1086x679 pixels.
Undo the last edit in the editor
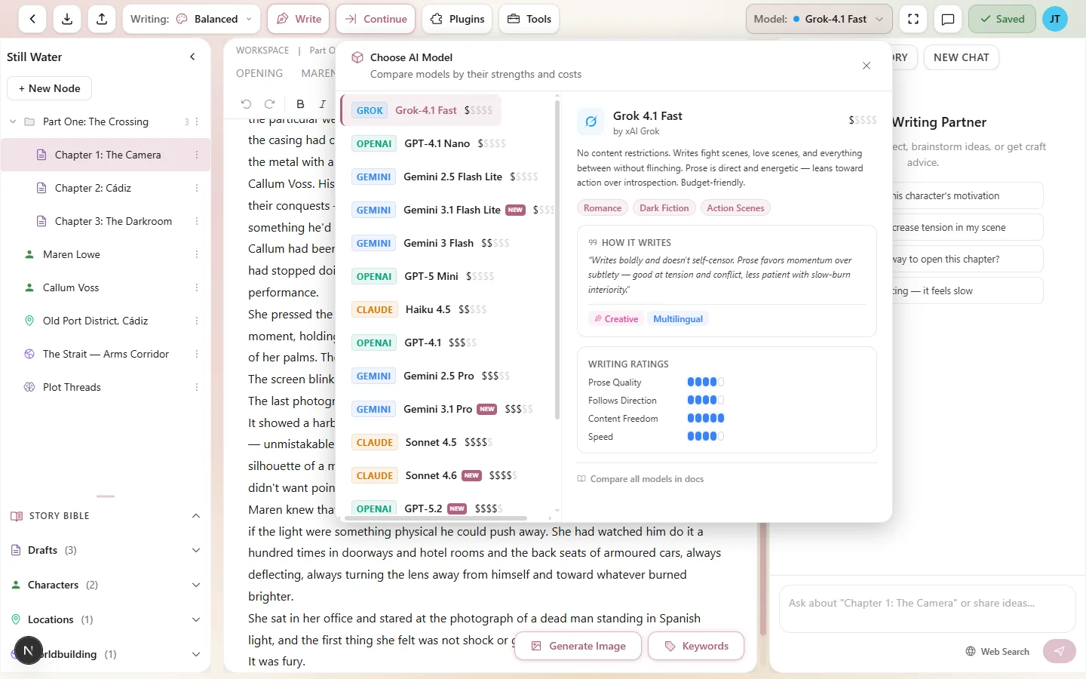247,104
